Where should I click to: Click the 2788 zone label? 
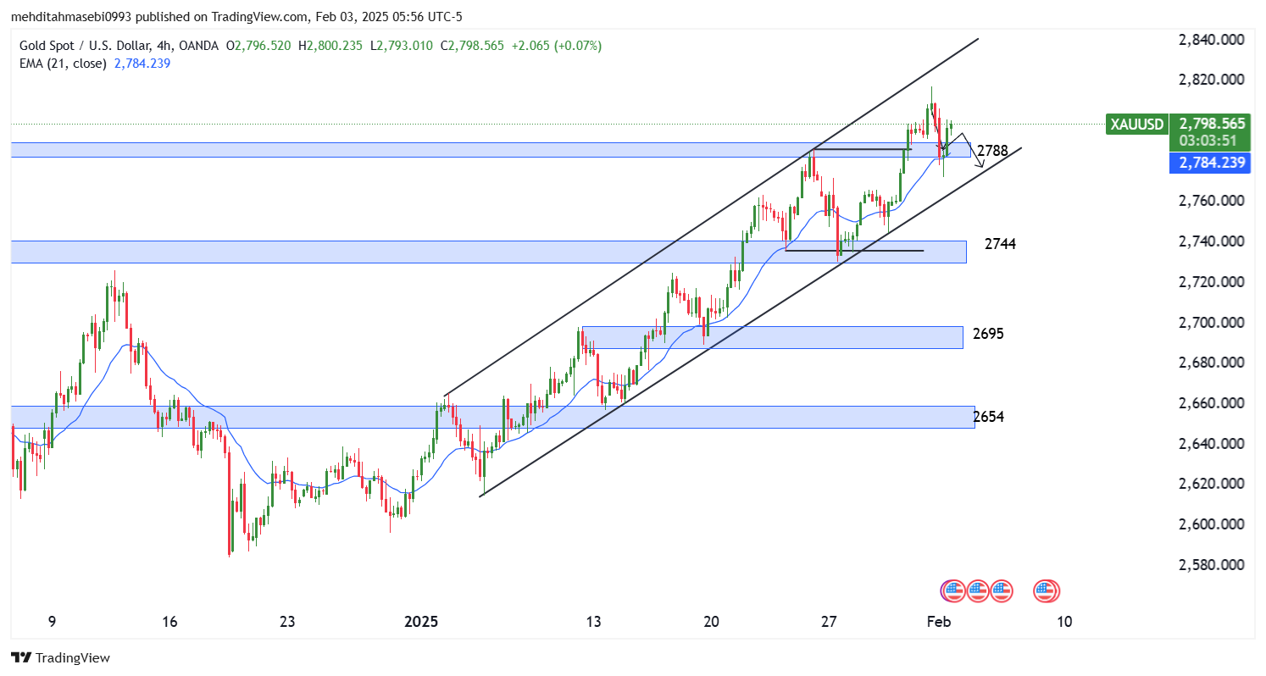(992, 151)
